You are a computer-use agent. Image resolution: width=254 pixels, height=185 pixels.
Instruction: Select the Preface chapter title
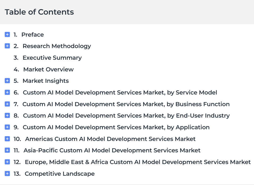pyautogui.click(x=32, y=35)
